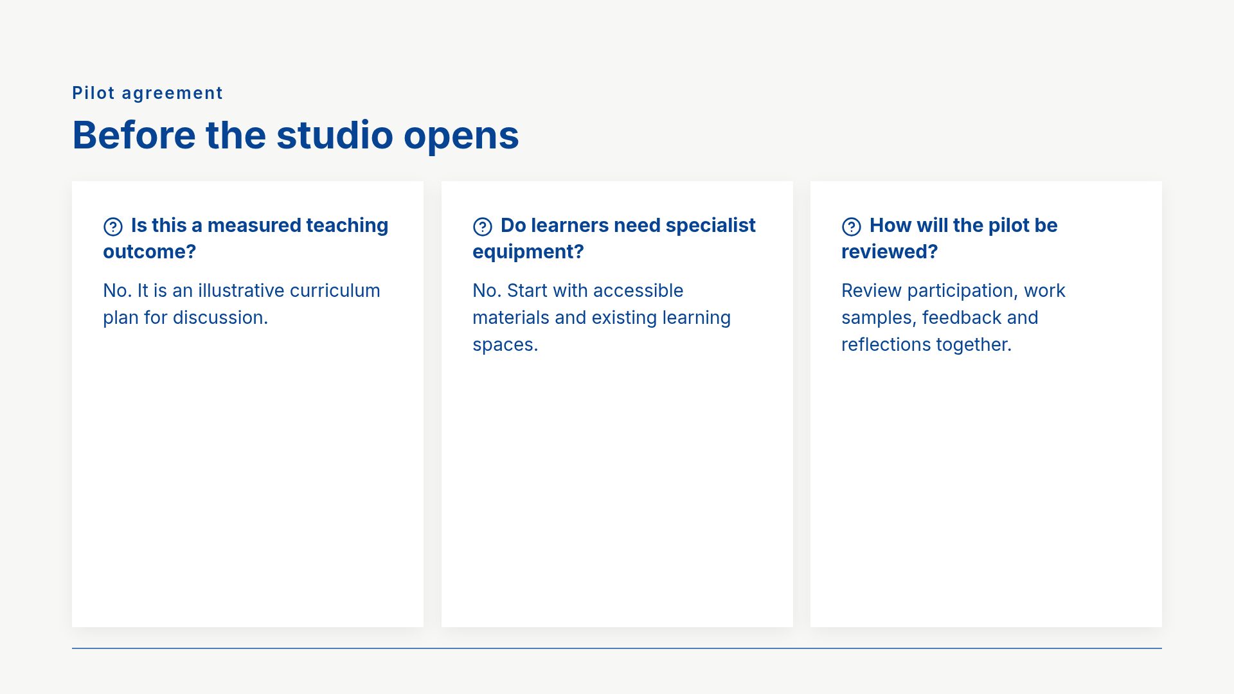Click the question icon beside 'How will the pilot be reviewed?'
The height and width of the screenshot is (694, 1234).
tap(852, 227)
